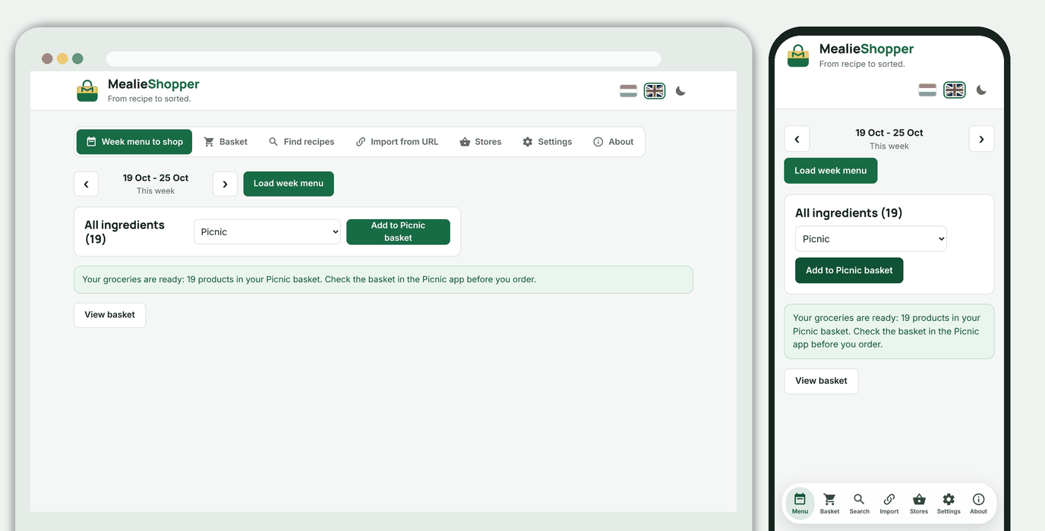Tap Menu calendar icon in mobile bottom bar
1045x531 pixels.
pyautogui.click(x=800, y=503)
